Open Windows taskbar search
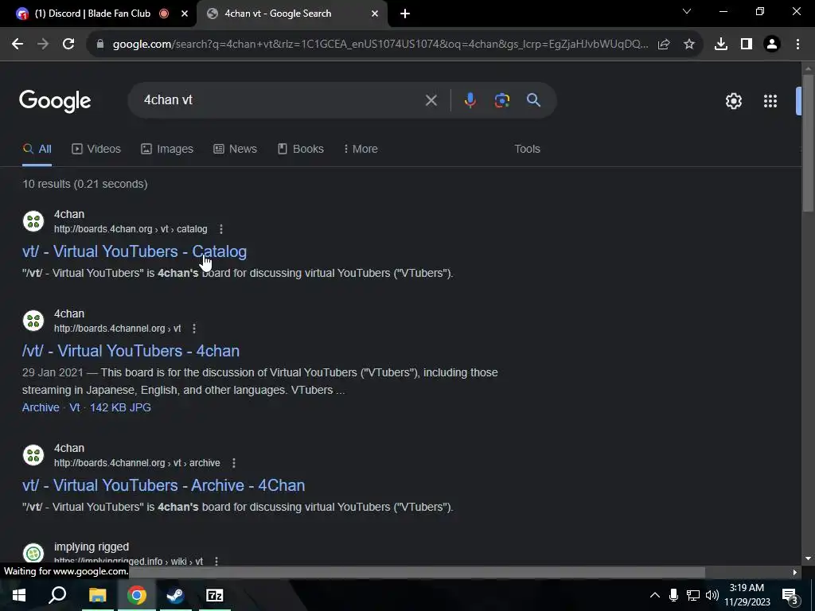The image size is (815, 611). pos(57,595)
